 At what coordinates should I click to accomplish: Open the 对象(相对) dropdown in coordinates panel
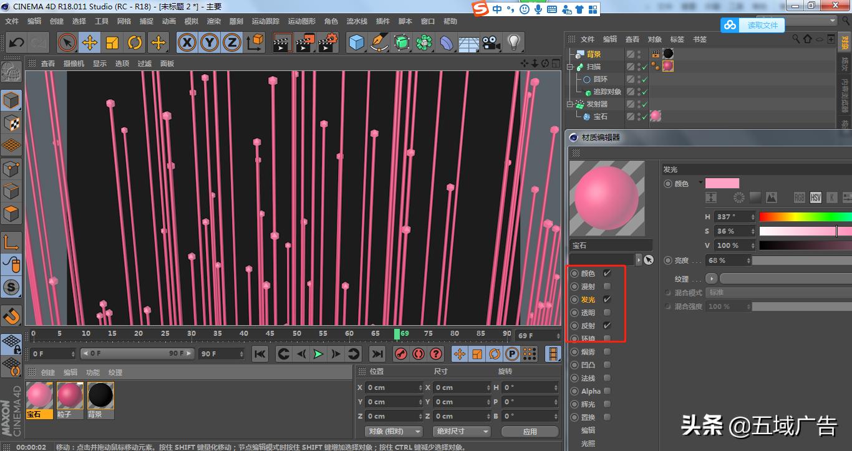click(394, 431)
